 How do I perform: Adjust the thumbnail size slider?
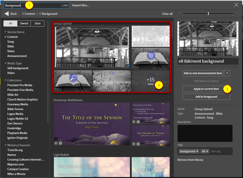point(208,14)
